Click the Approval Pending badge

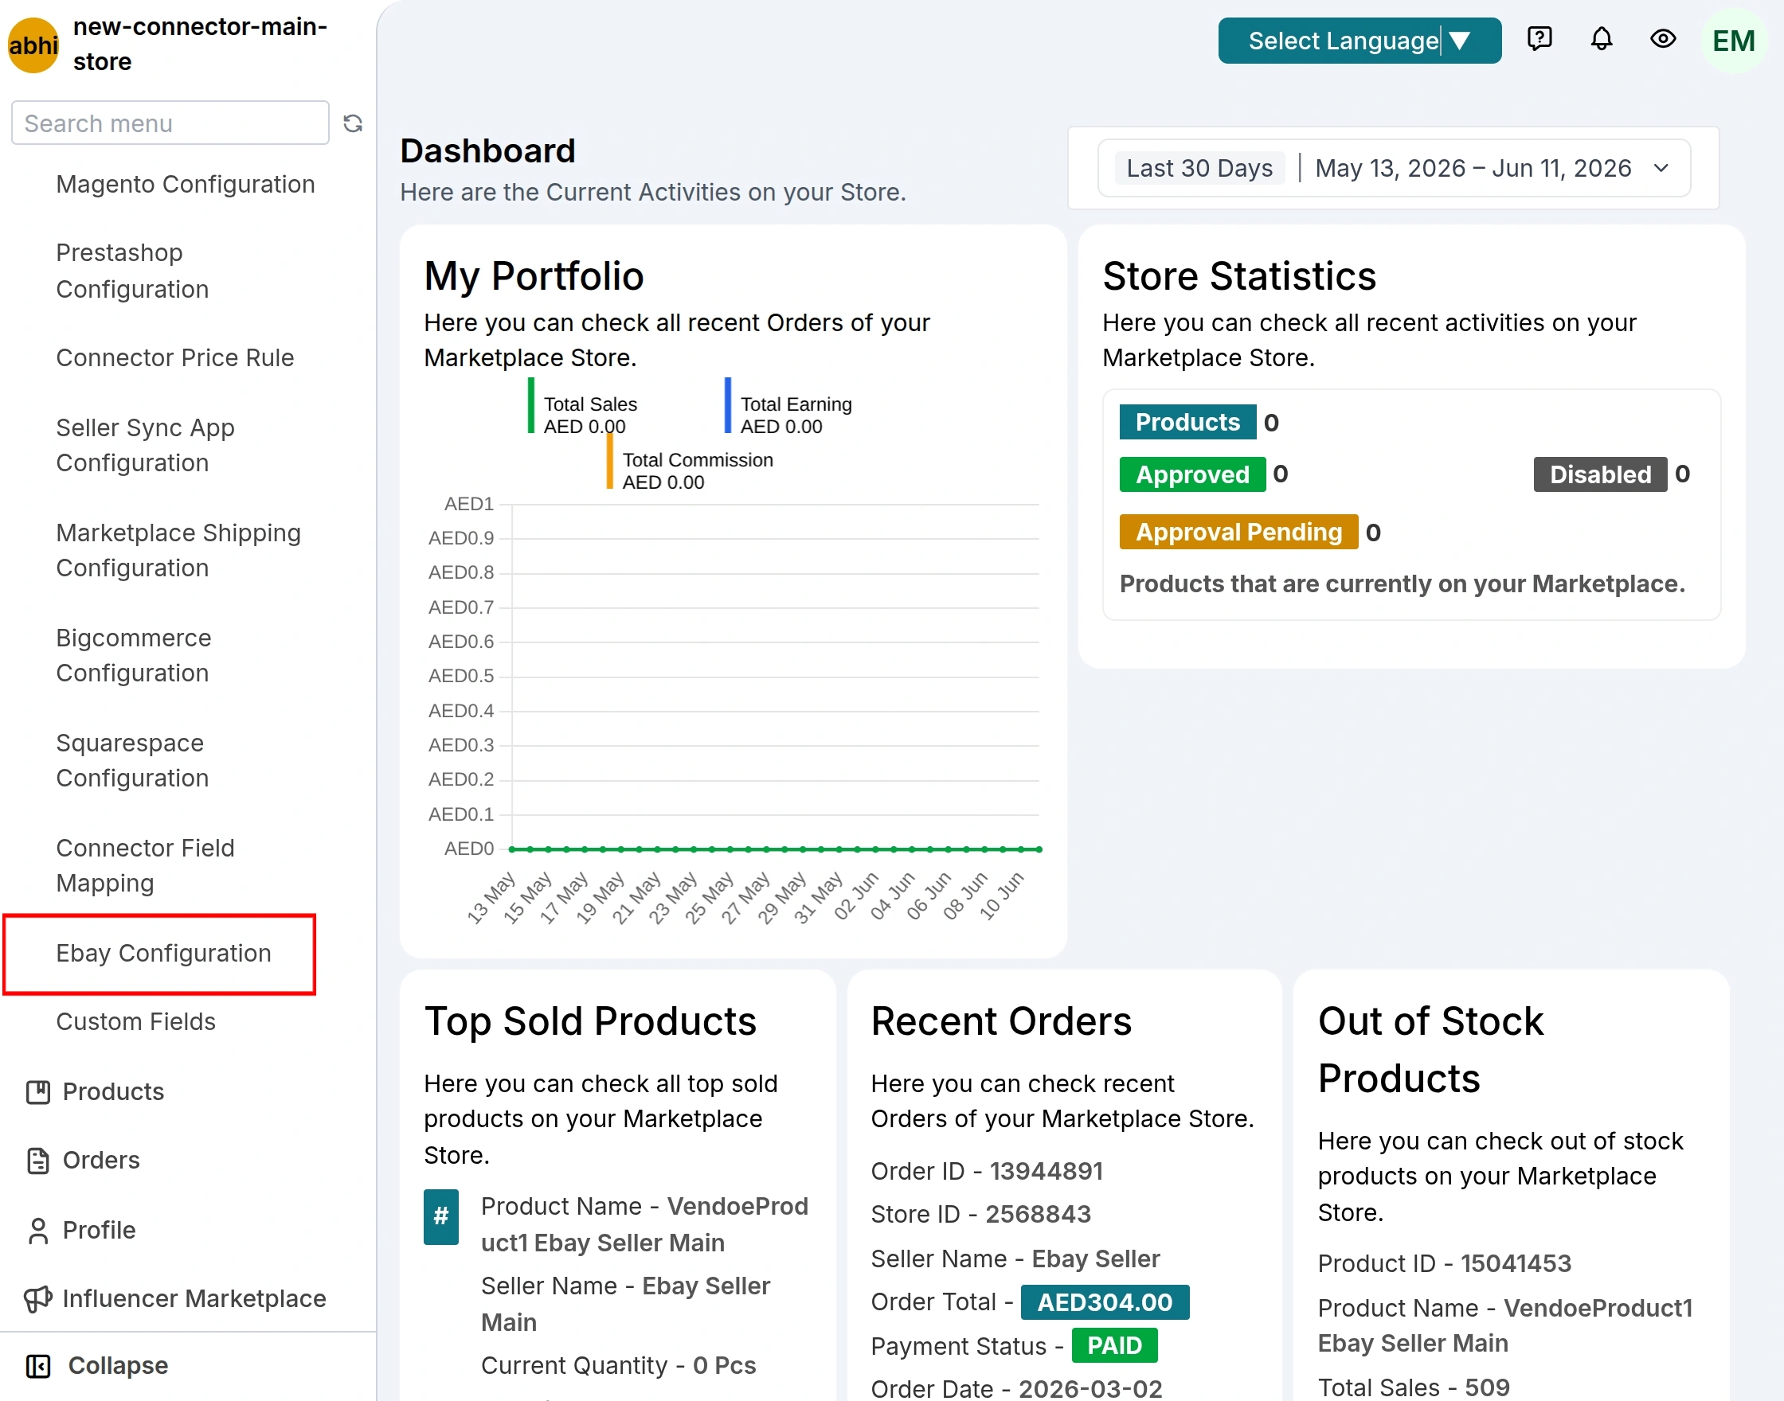tap(1238, 533)
